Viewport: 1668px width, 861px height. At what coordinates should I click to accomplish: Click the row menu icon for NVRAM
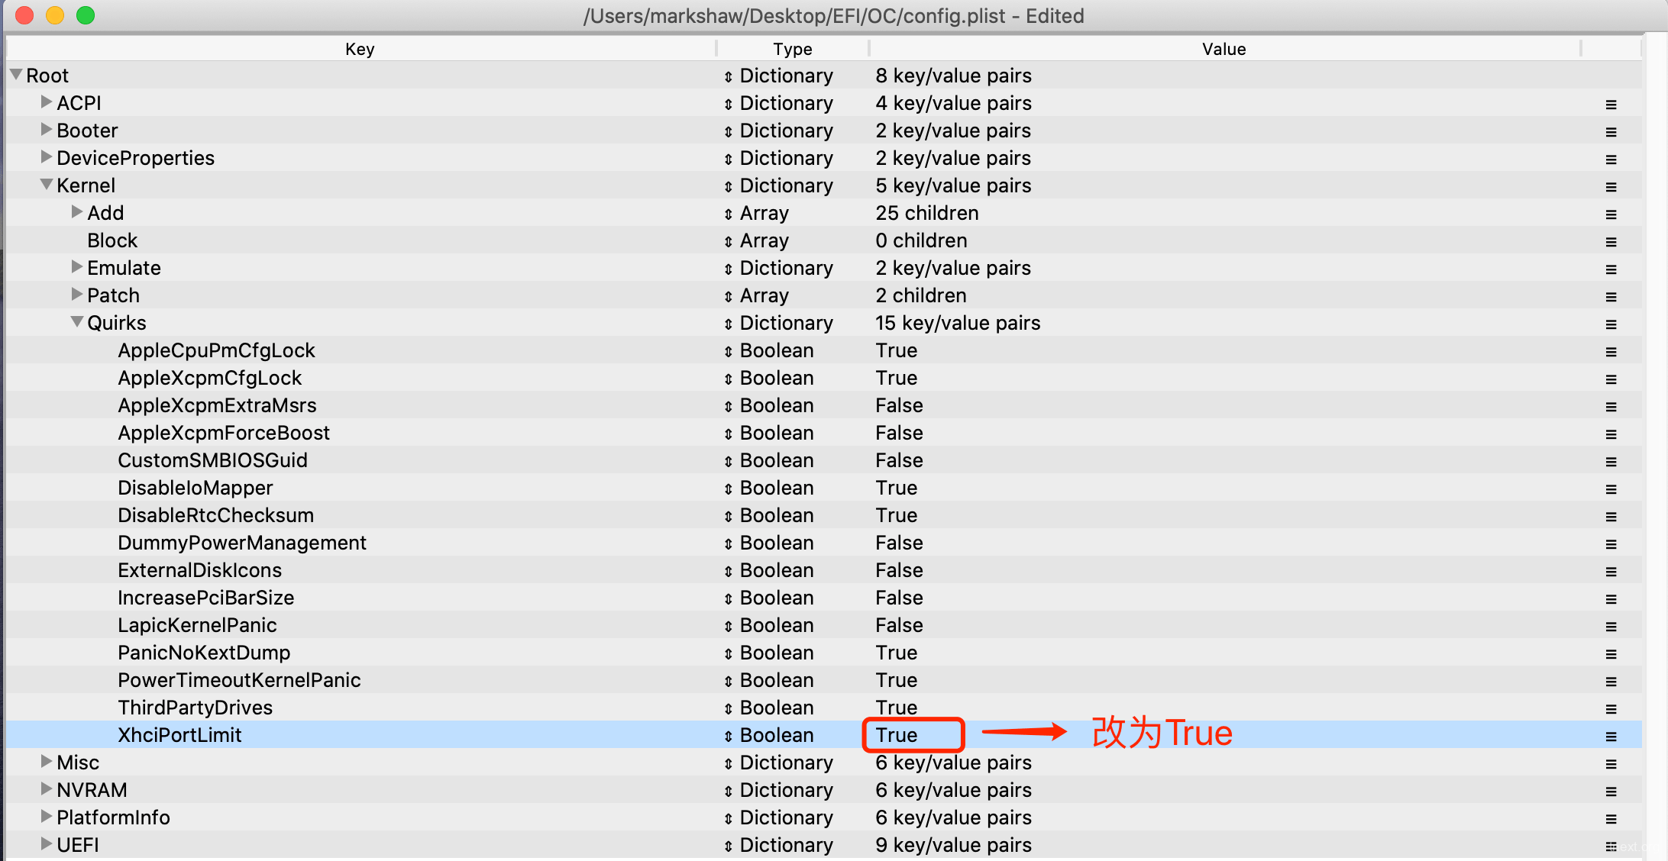coord(1611,791)
